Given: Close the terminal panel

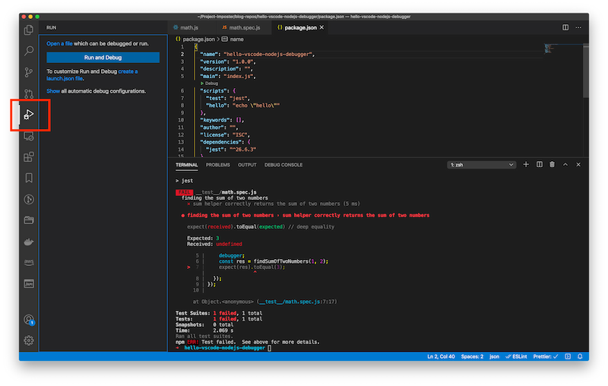Looking at the screenshot, I should coord(578,165).
